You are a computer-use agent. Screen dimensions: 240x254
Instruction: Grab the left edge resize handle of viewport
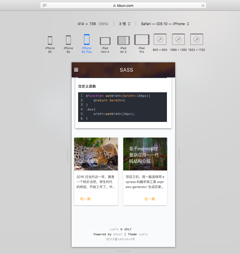coord(67,155)
